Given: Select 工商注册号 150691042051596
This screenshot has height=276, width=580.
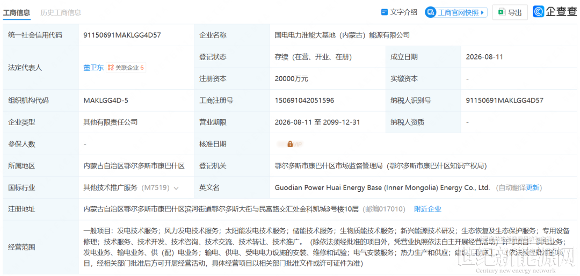Looking at the screenshot, I should (x=305, y=100).
